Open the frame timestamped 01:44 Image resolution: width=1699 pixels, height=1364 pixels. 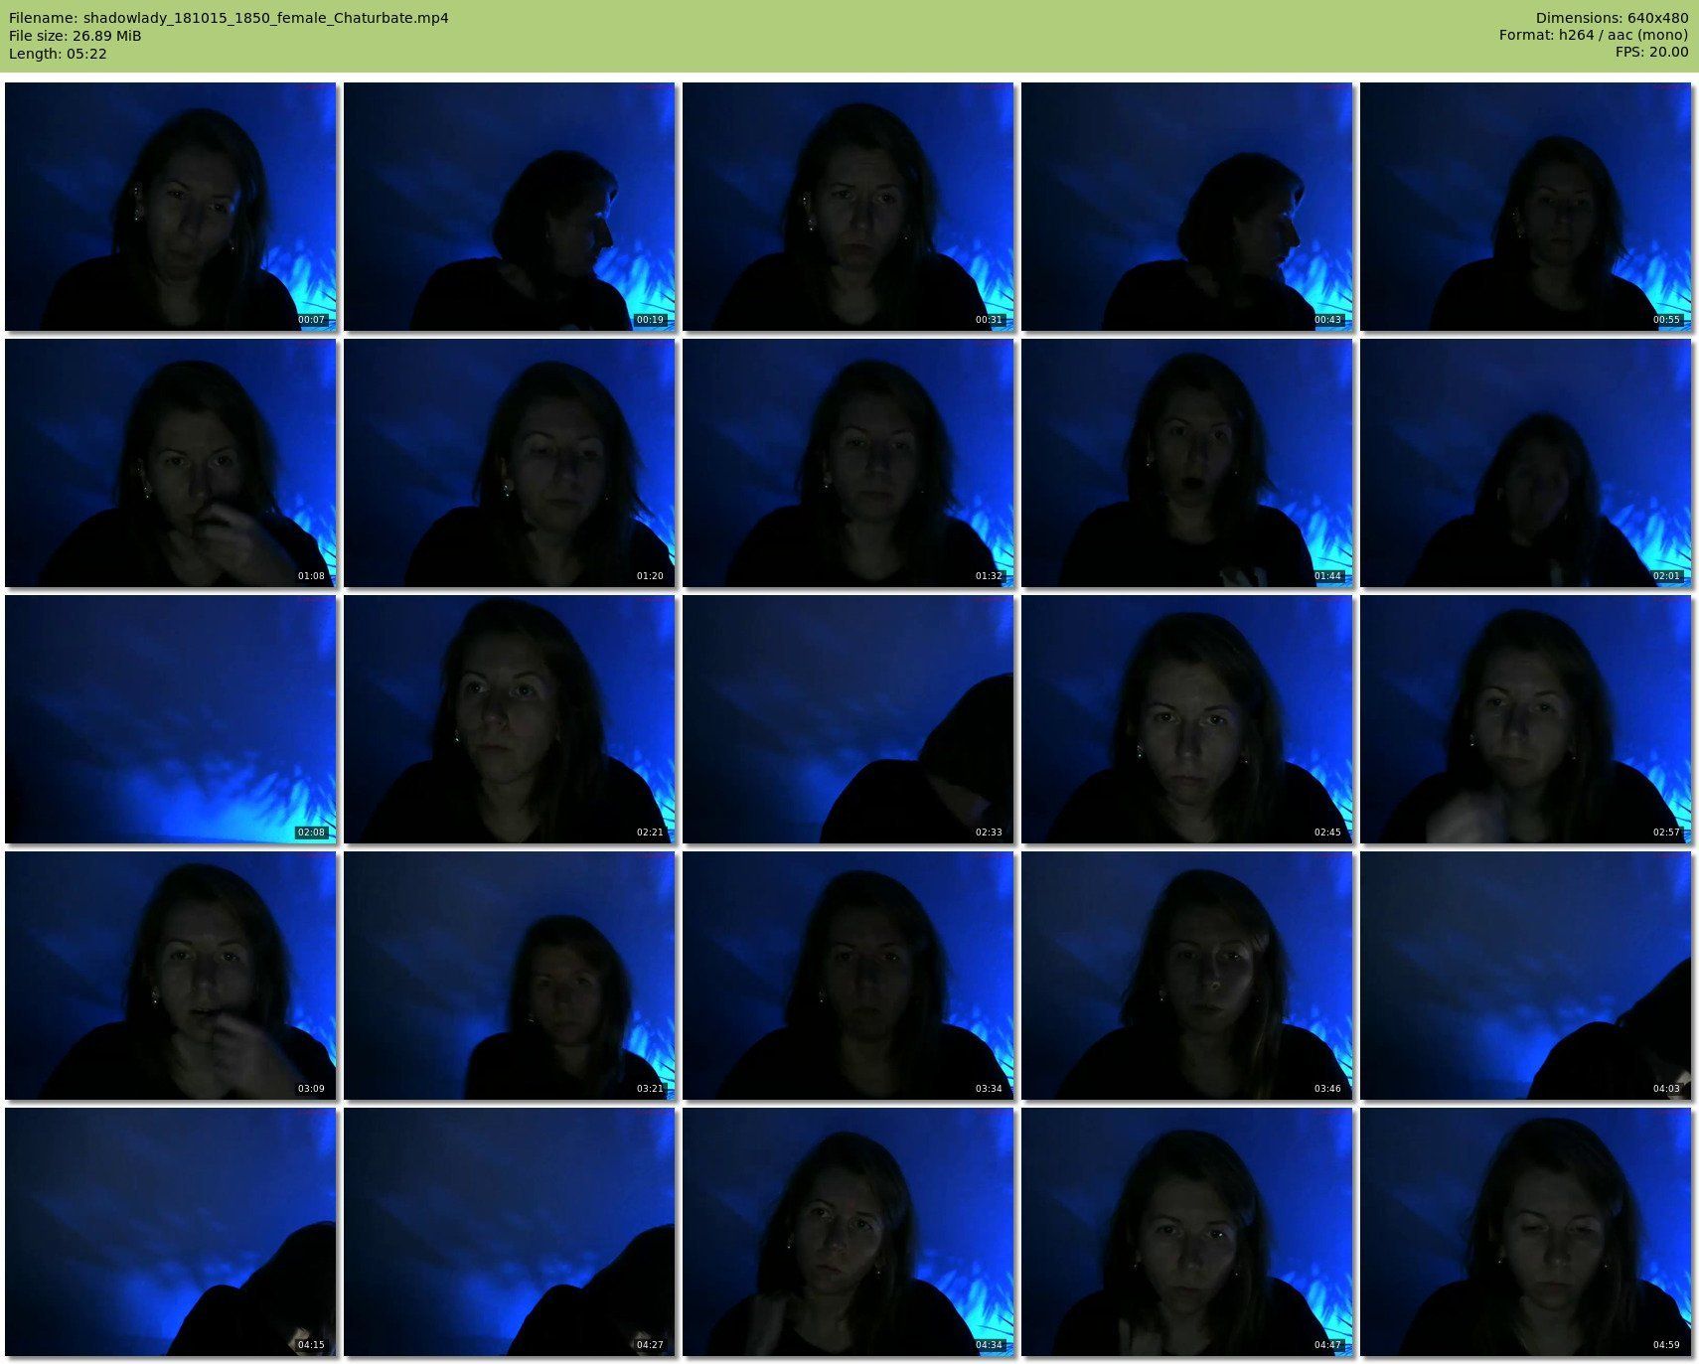[x=1186, y=463]
